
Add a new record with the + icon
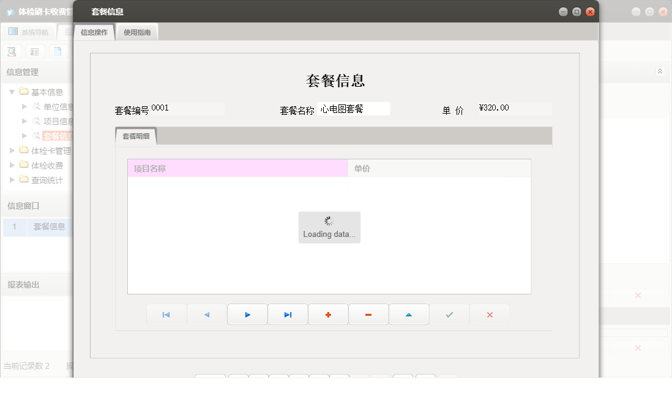tap(328, 314)
